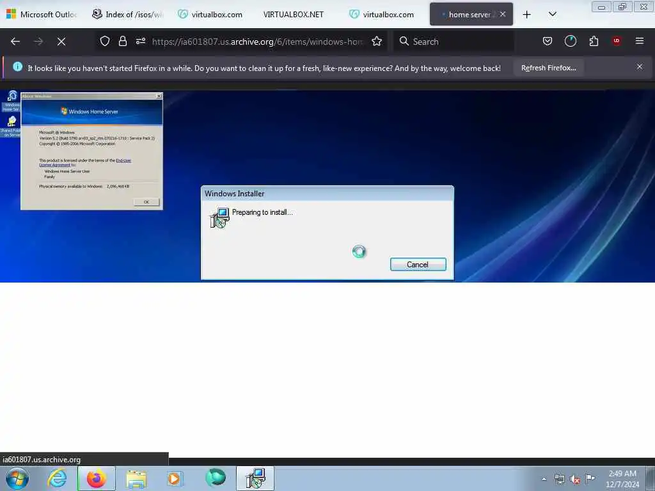
Task: Select the Windows Installer taskbar button
Action: coord(255,478)
